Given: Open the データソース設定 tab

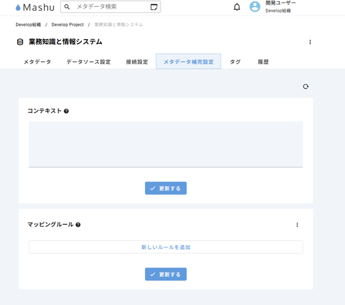Looking at the screenshot, I should 89,62.
